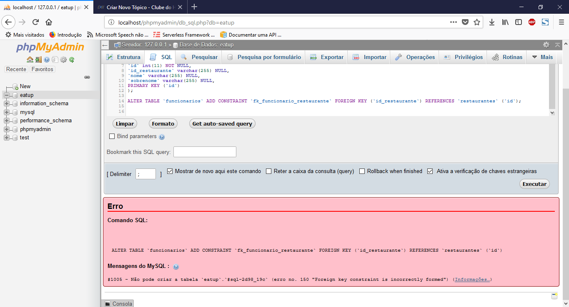Image resolution: width=569 pixels, height=307 pixels.
Task: Expand performance_schema database node
Action: click(x=7, y=121)
